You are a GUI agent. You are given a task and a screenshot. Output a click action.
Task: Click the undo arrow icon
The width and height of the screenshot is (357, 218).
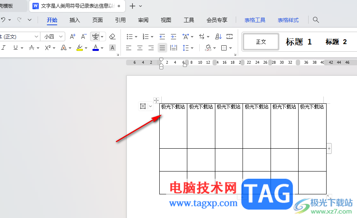coord(3,20)
